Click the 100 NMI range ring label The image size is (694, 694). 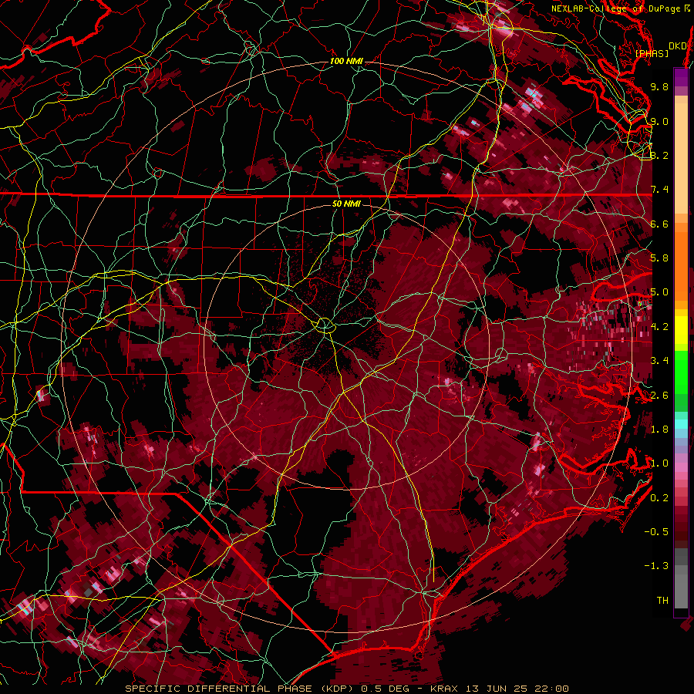click(346, 61)
